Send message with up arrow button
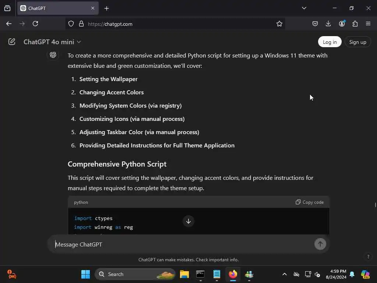This screenshot has width=377, height=283. coord(320,244)
